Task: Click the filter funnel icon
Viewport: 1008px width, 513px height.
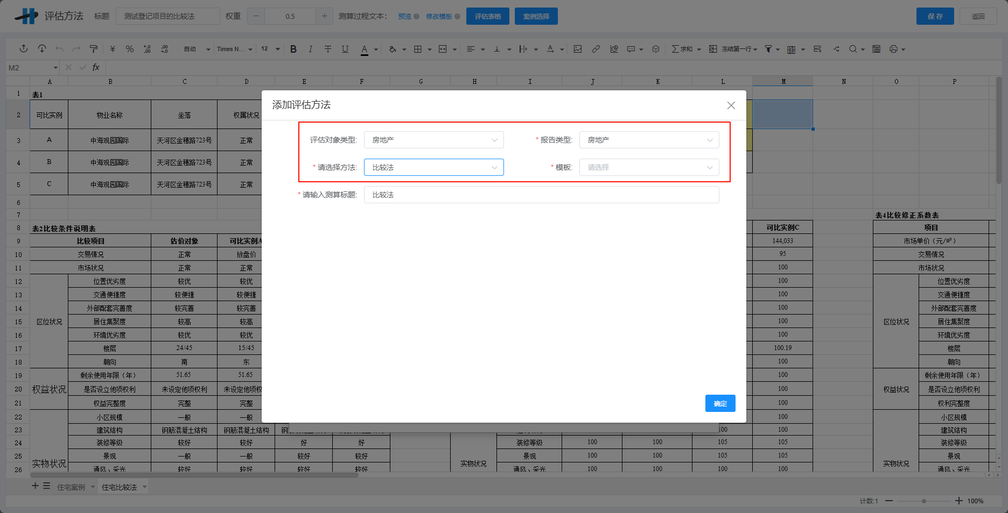Action: coord(768,49)
